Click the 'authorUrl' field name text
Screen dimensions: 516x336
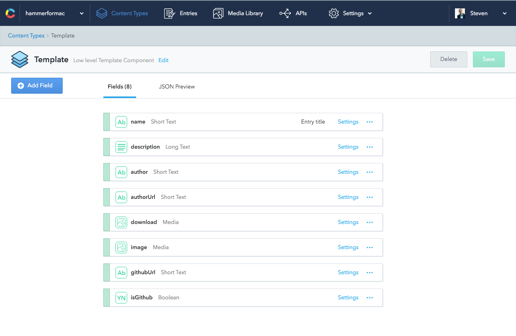(x=143, y=197)
